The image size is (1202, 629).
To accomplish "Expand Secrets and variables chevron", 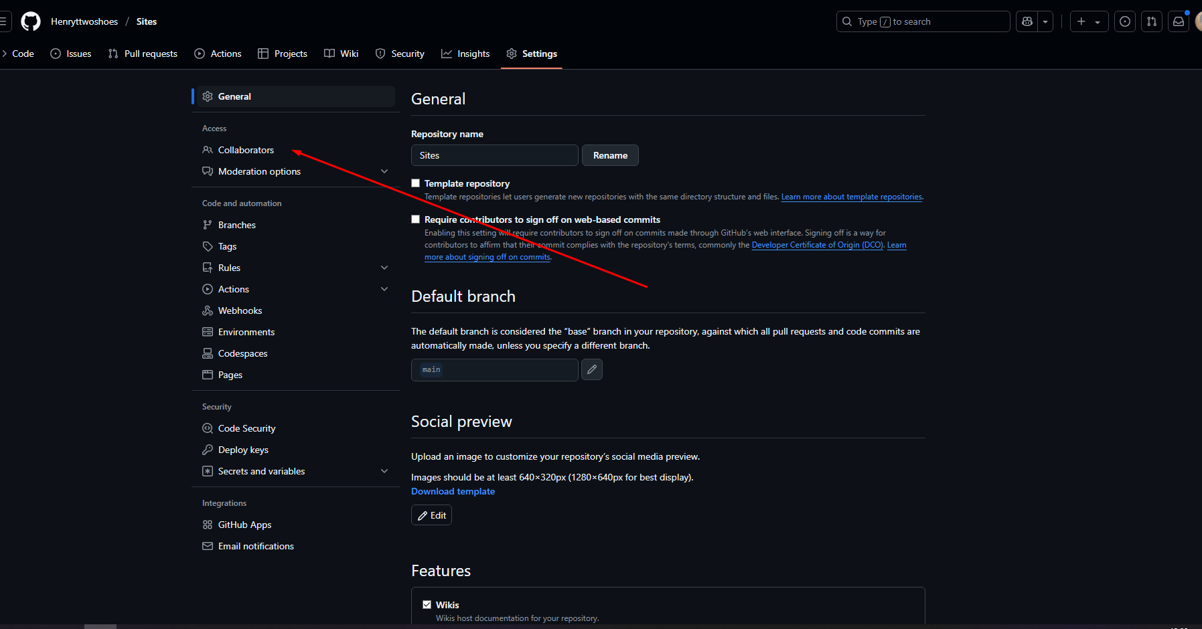I will (x=384, y=471).
